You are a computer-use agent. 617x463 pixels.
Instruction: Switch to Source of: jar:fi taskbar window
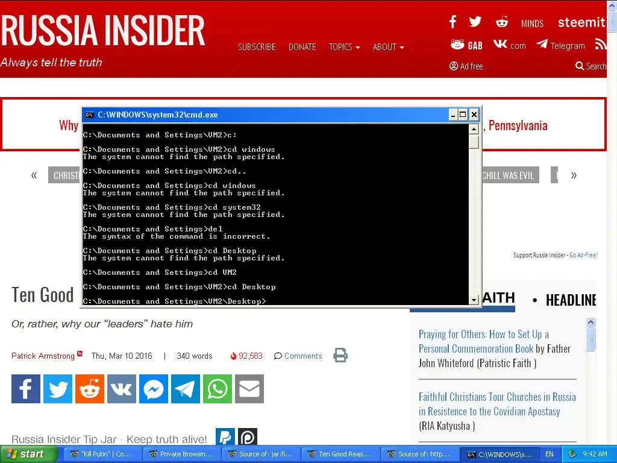click(260, 454)
